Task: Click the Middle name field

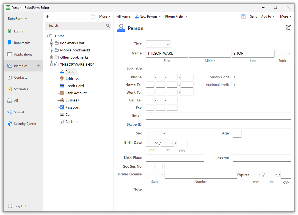Action: [x=210, y=54]
